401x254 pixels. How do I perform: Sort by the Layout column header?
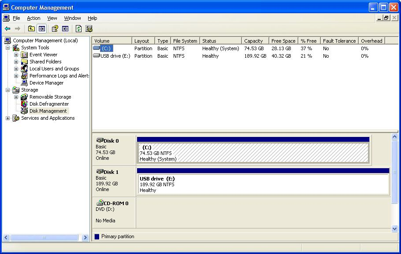coord(143,41)
